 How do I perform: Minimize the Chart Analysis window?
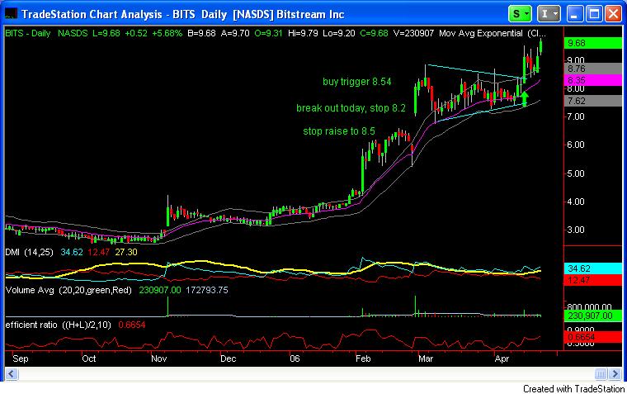574,14
